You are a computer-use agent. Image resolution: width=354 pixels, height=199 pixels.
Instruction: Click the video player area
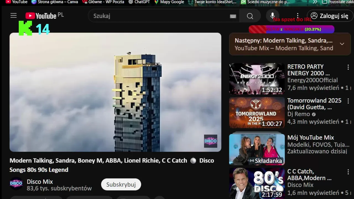(115, 92)
